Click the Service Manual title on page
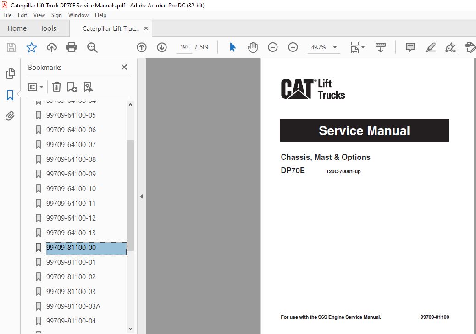 pyautogui.click(x=364, y=130)
